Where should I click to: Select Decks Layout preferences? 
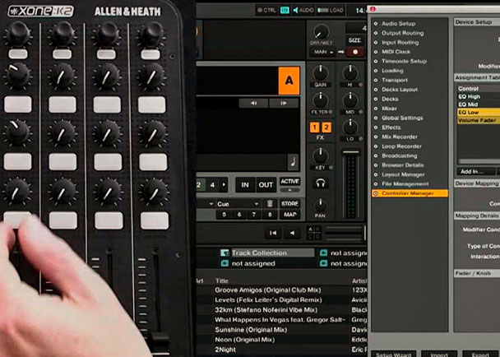pyautogui.click(x=400, y=90)
